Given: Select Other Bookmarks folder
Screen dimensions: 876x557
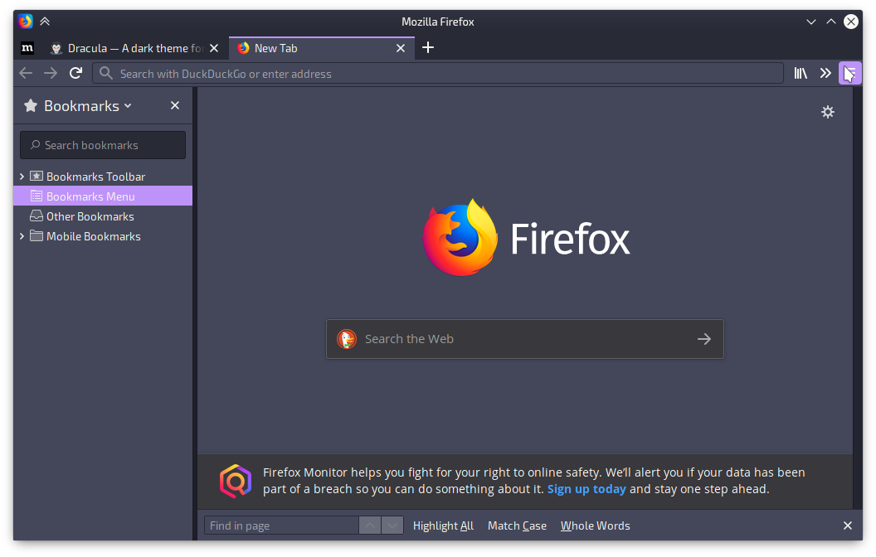Looking at the screenshot, I should (103, 216).
